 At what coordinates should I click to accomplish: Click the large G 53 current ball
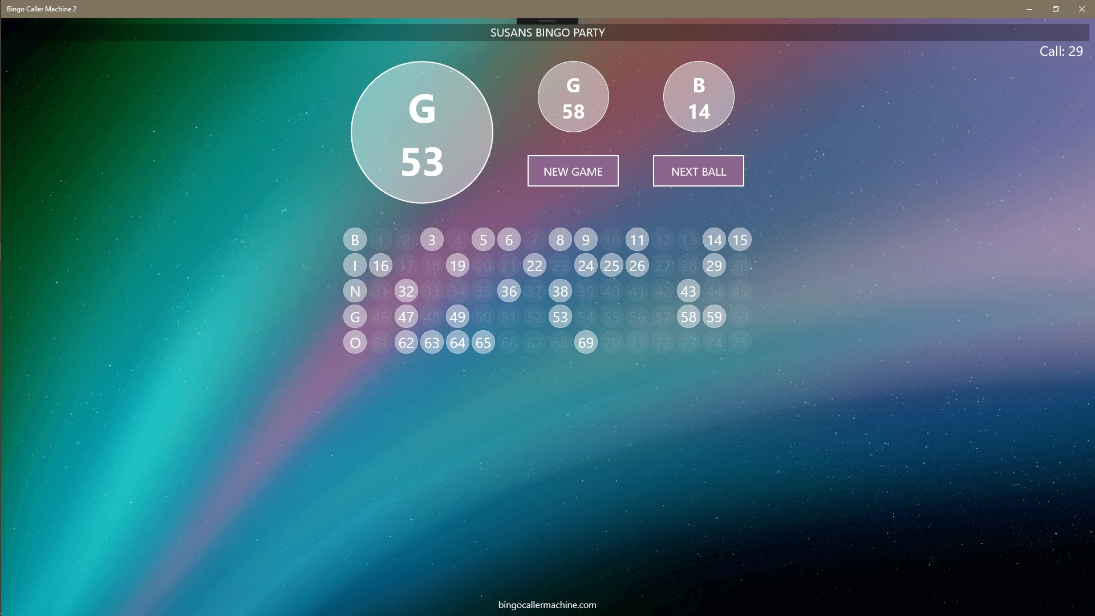tap(421, 132)
